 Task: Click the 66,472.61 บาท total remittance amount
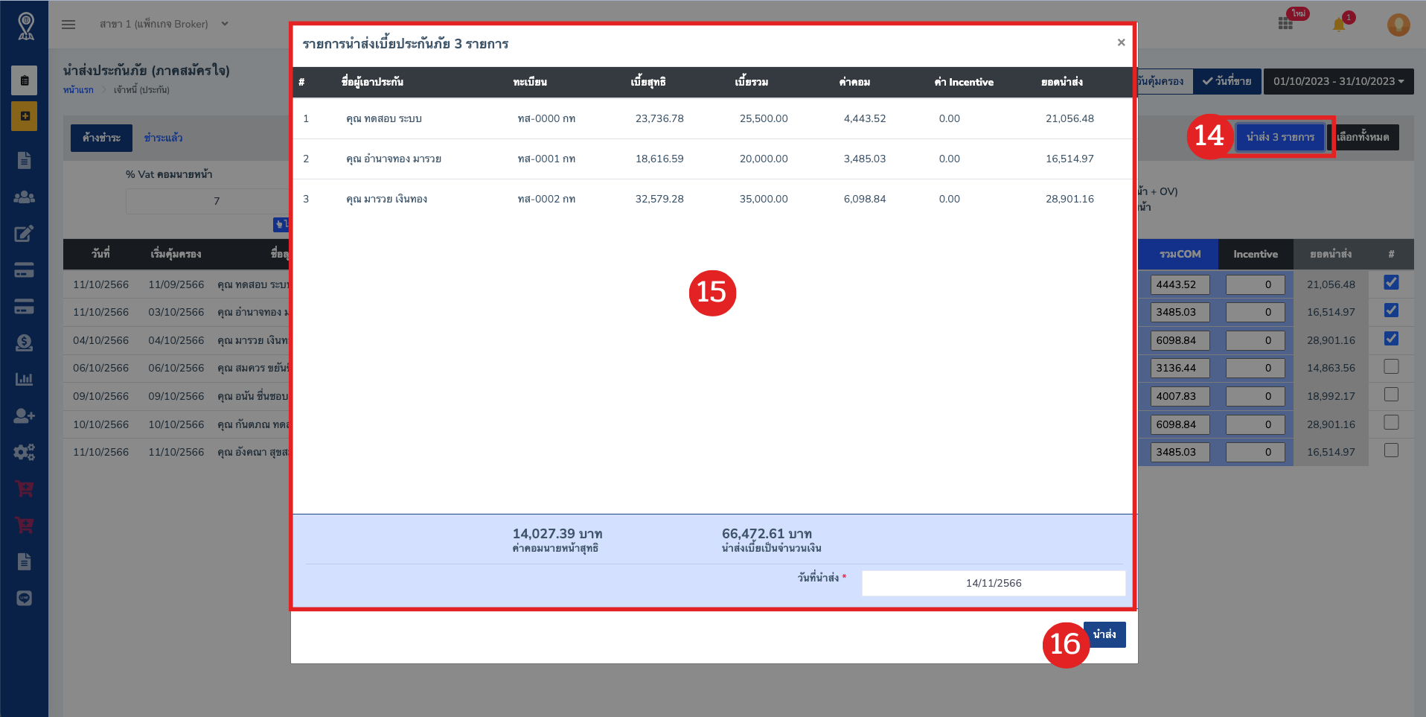pyautogui.click(x=767, y=534)
